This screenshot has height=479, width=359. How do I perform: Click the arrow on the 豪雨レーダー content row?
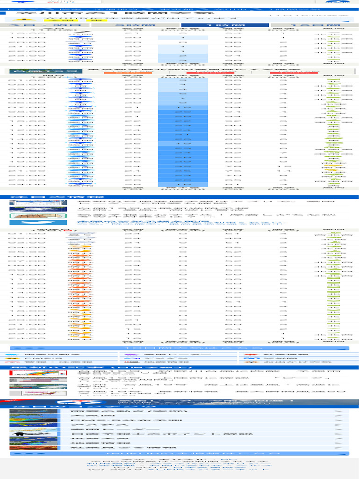tap(338, 429)
